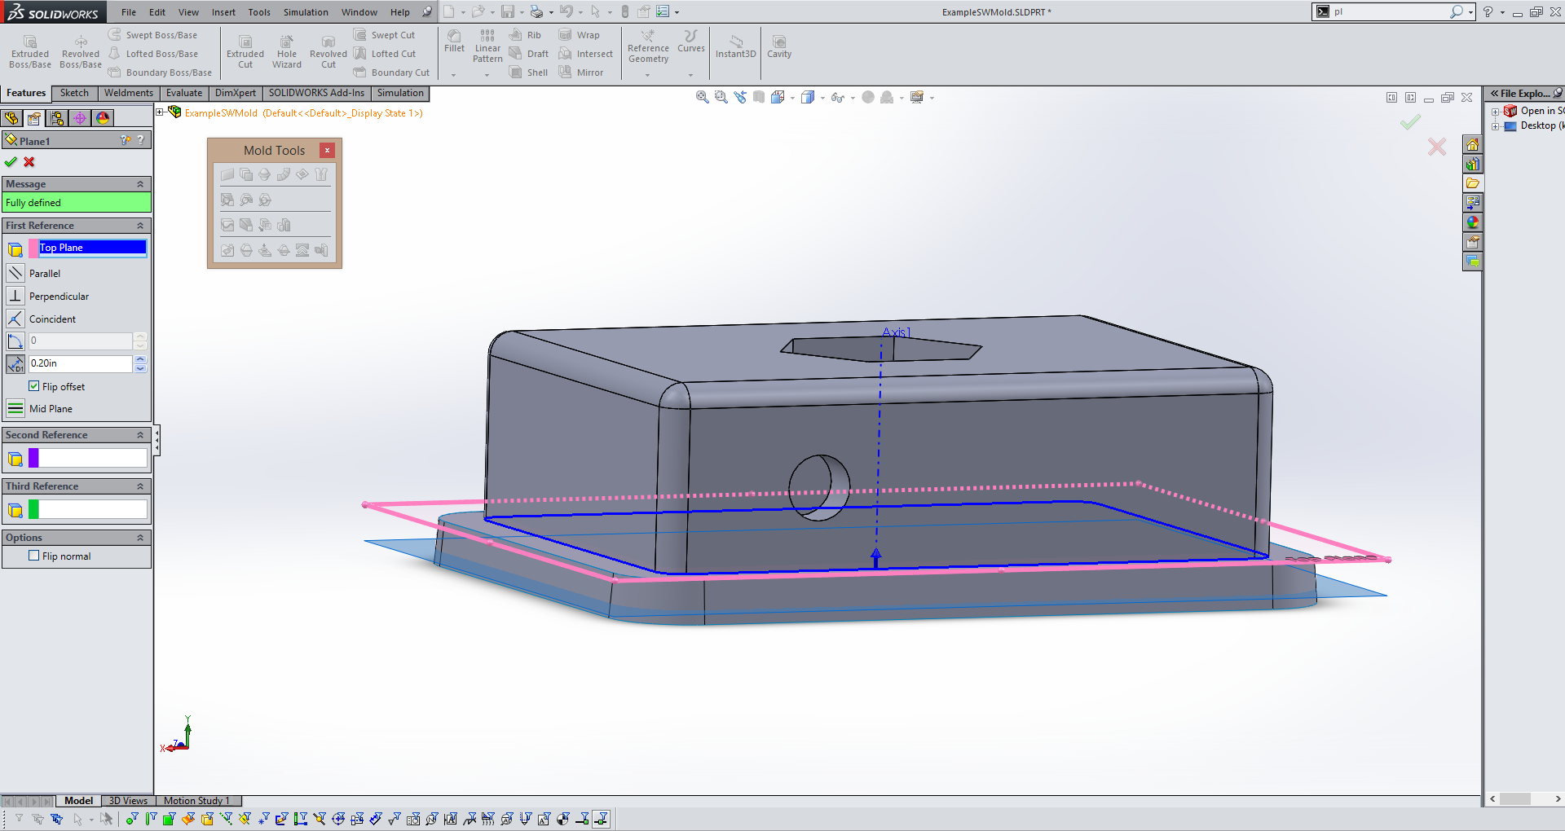Screen dimensions: 1565x831
Task: Collapse the Message section
Action: click(x=140, y=184)
